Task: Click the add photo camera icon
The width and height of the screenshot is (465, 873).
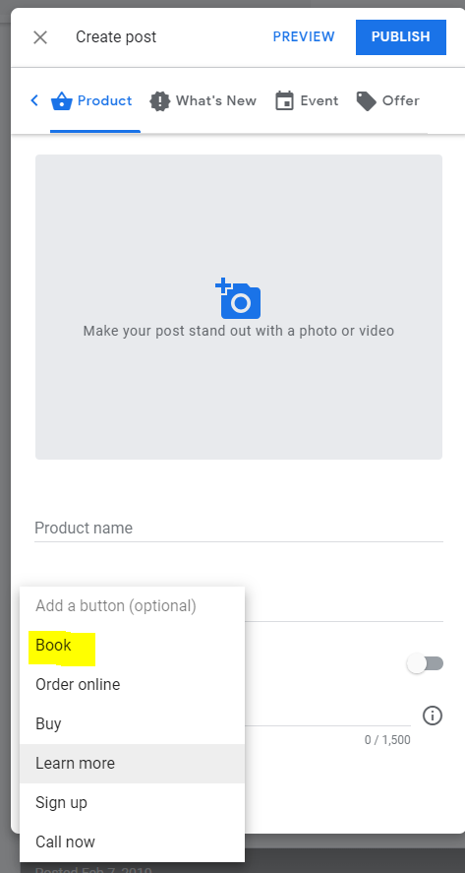Action: click(x=238, y=298)
